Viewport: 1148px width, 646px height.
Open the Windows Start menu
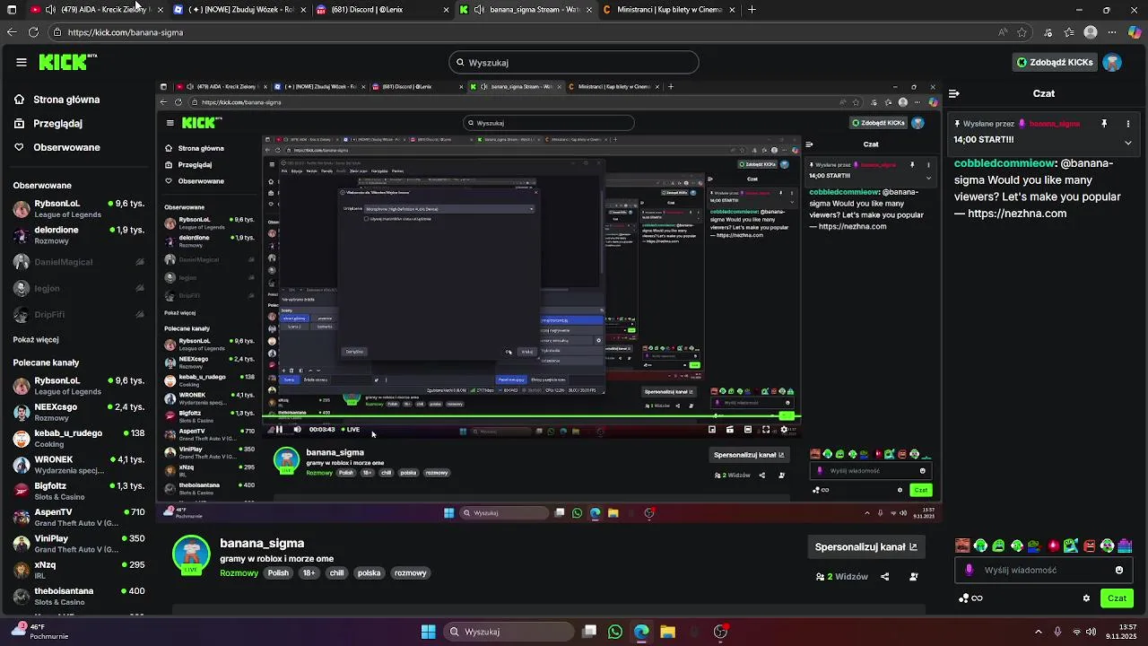pos(428,632)
